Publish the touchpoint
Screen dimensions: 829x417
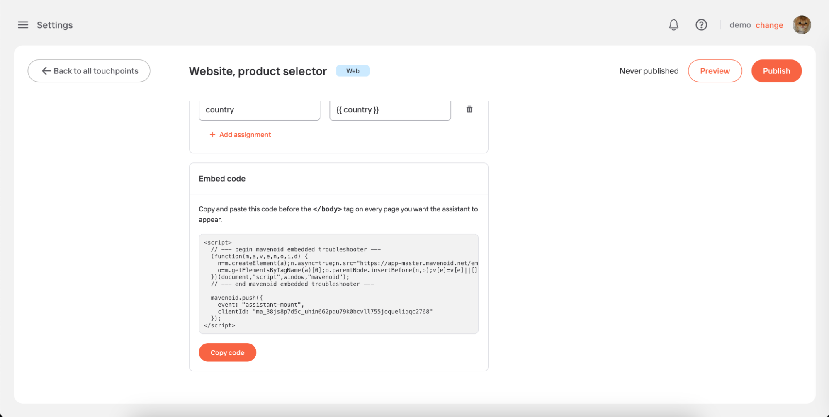[776, 71]
